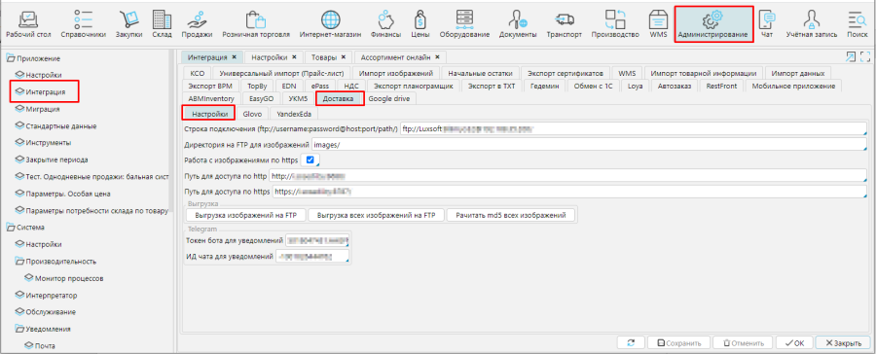The image size is (876, 354).
Task: Close the Ассортимент онлайн tab
Action: point(437,57)
